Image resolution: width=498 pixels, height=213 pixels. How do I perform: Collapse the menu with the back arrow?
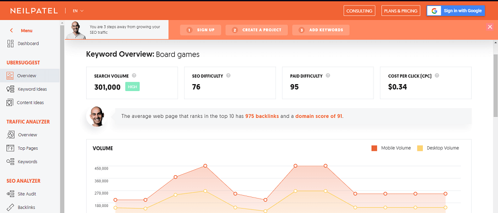pos(11,30)
